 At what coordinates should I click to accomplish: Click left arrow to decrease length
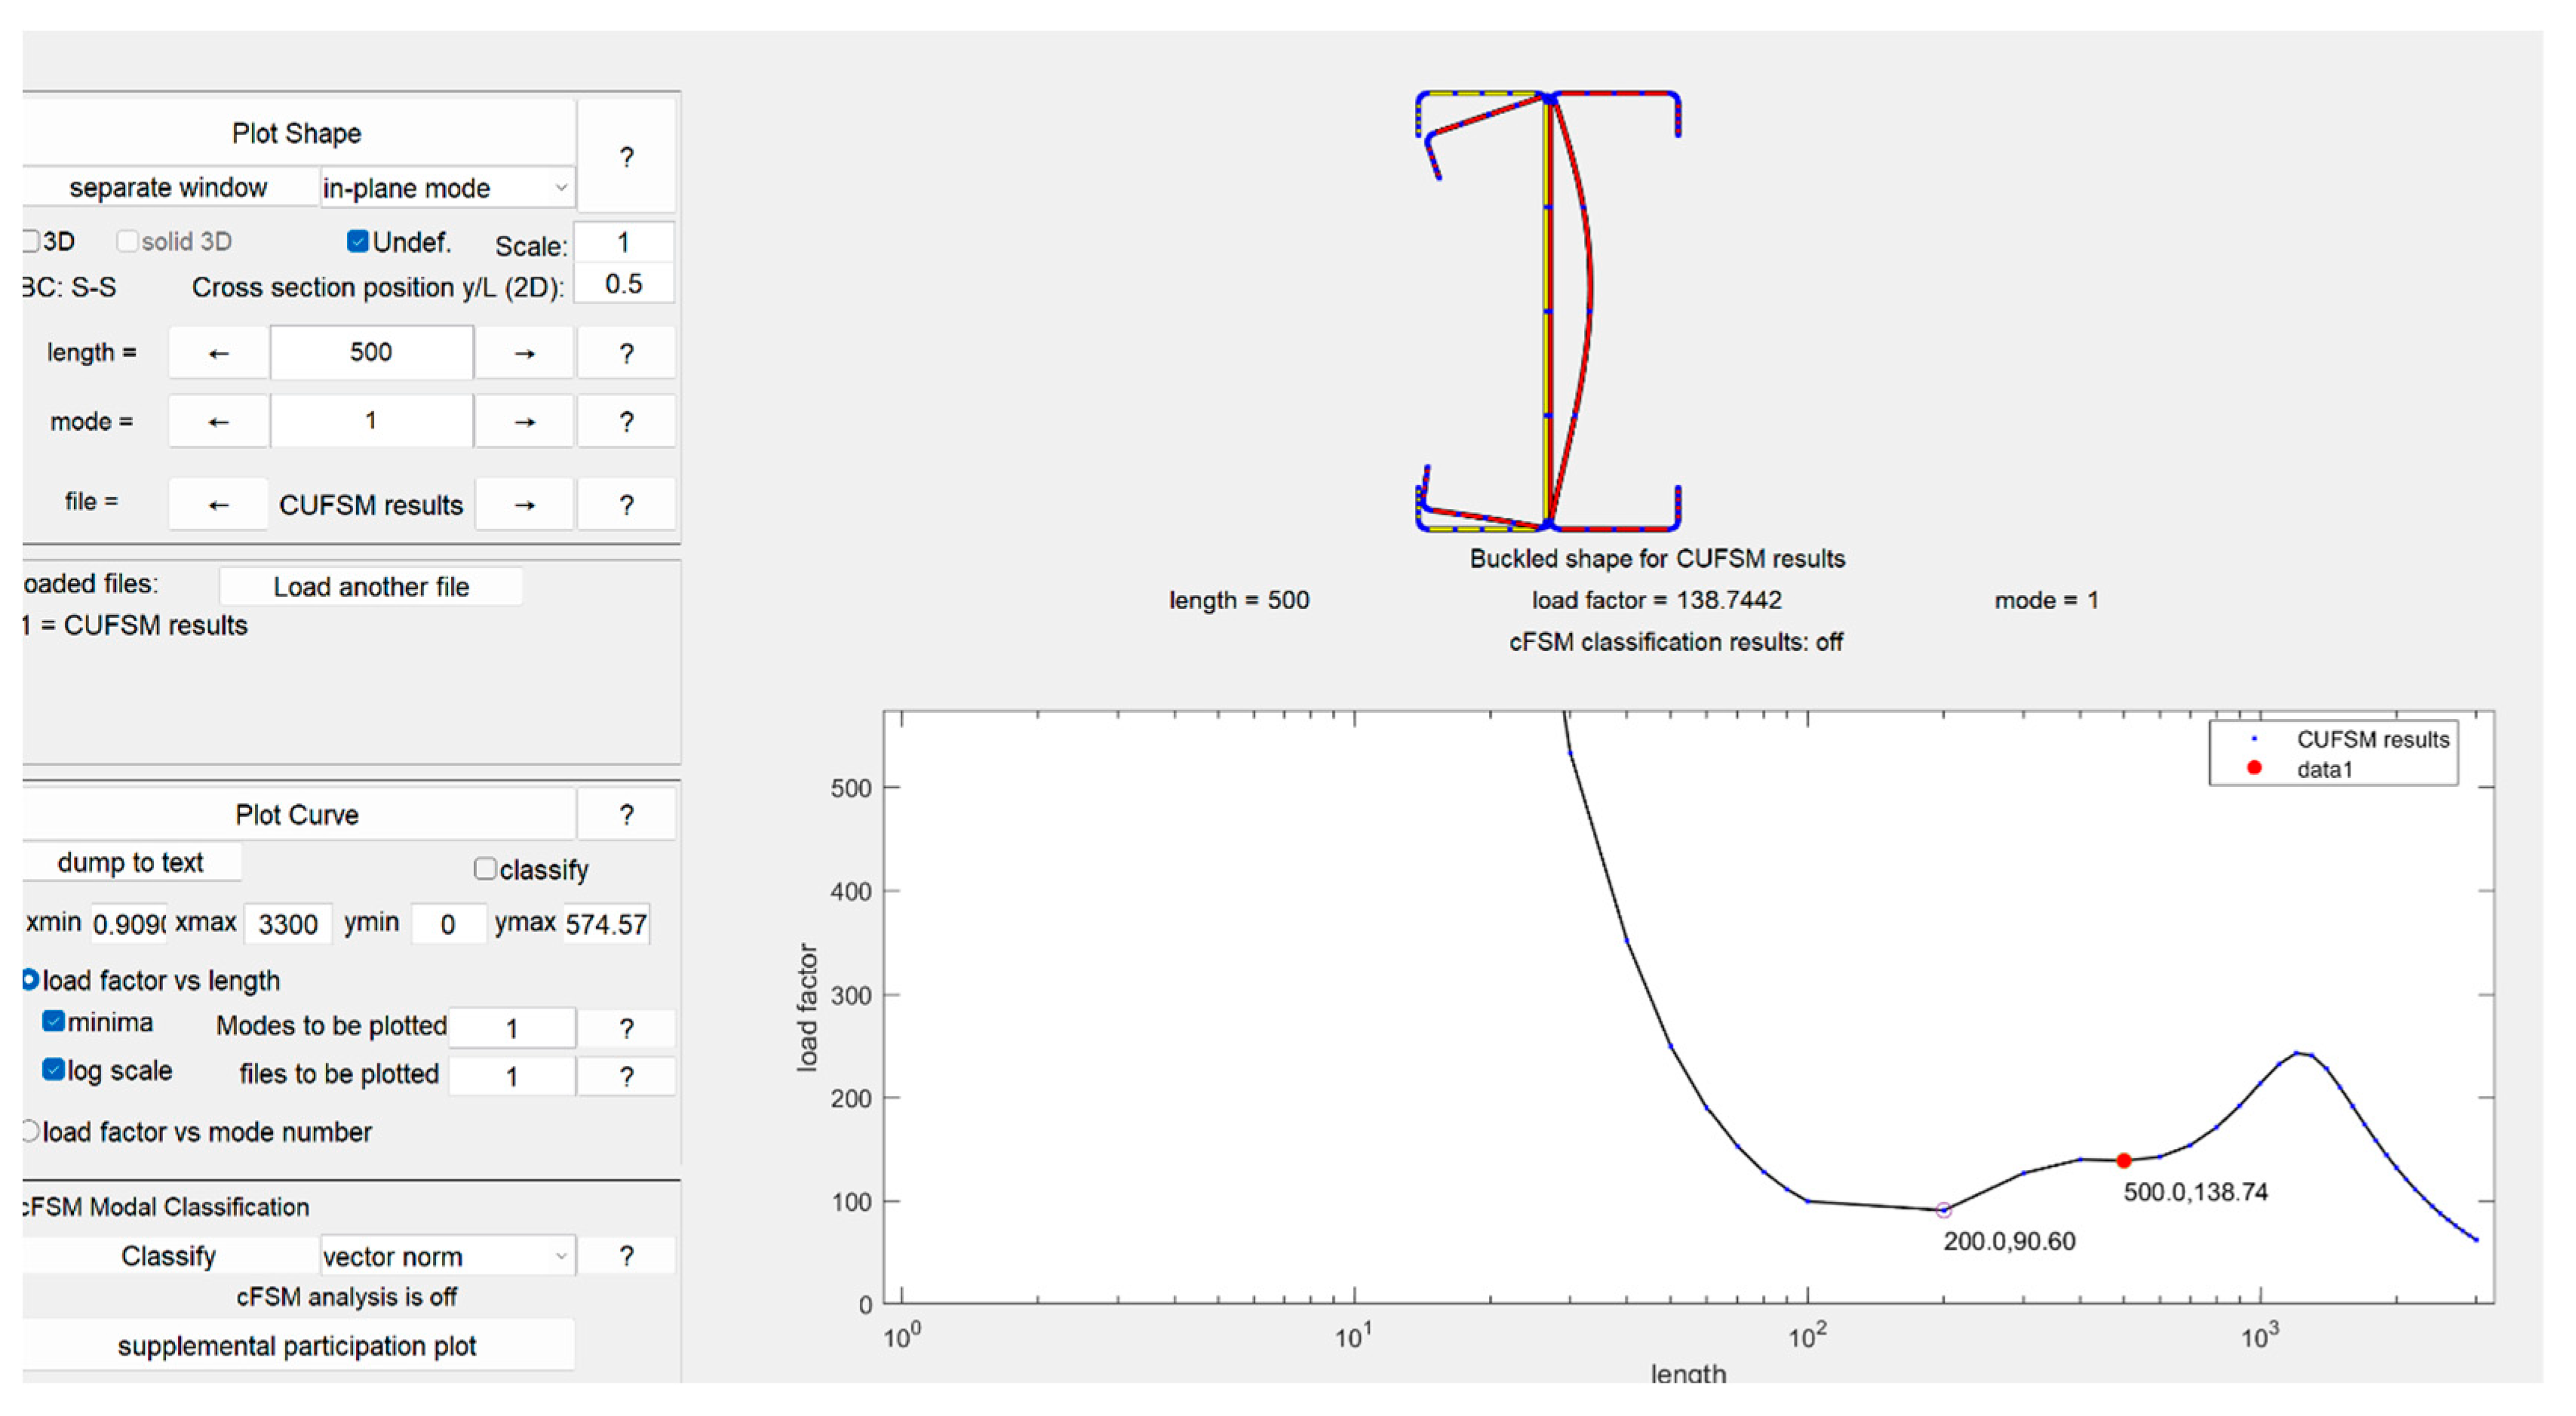(218, 353)
